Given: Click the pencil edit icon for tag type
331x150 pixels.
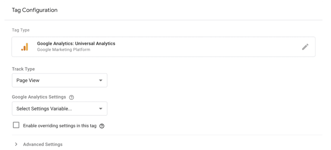Looking at the screenshot, I should 305,47.
